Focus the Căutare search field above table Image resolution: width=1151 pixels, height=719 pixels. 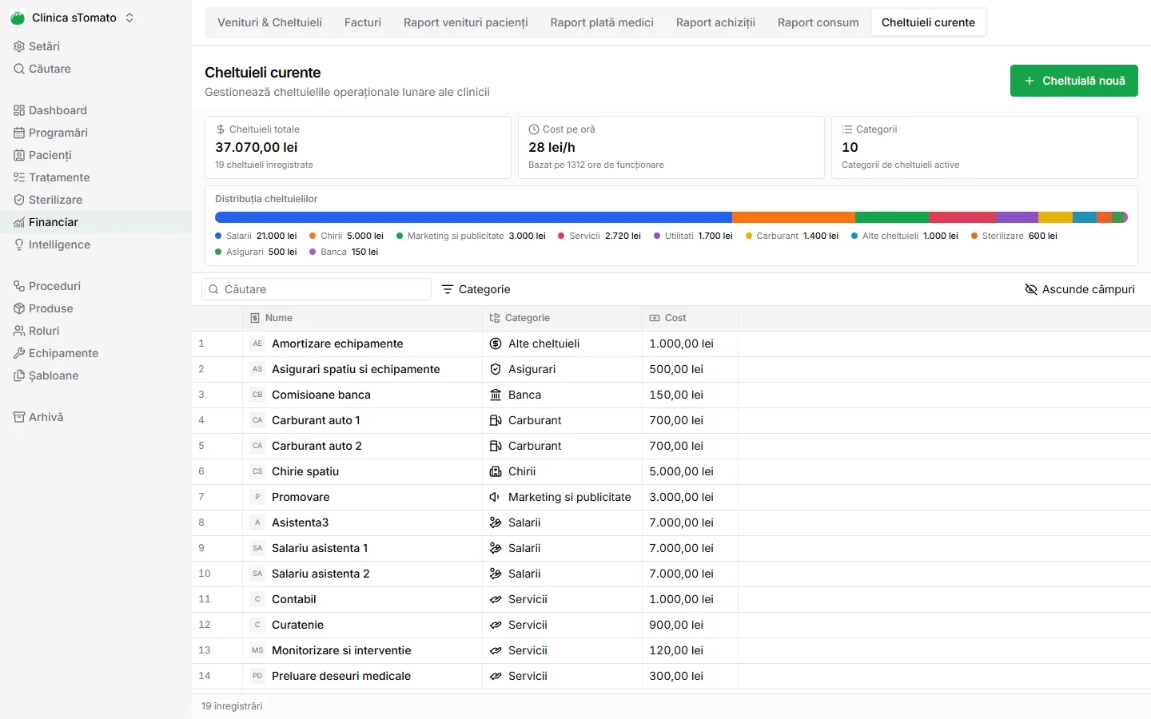click(x=317, y=289)
